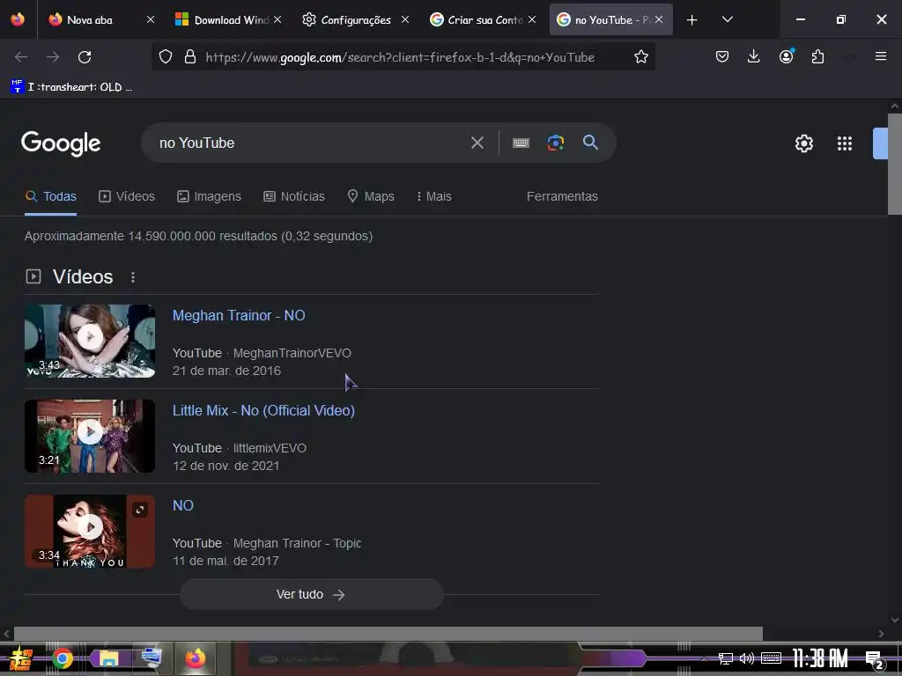Select the Notícias search filter
The height and width of the screenshot is (676, 902).
(294, 196)
